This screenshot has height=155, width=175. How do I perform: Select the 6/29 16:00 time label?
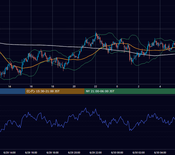[31, 152]
